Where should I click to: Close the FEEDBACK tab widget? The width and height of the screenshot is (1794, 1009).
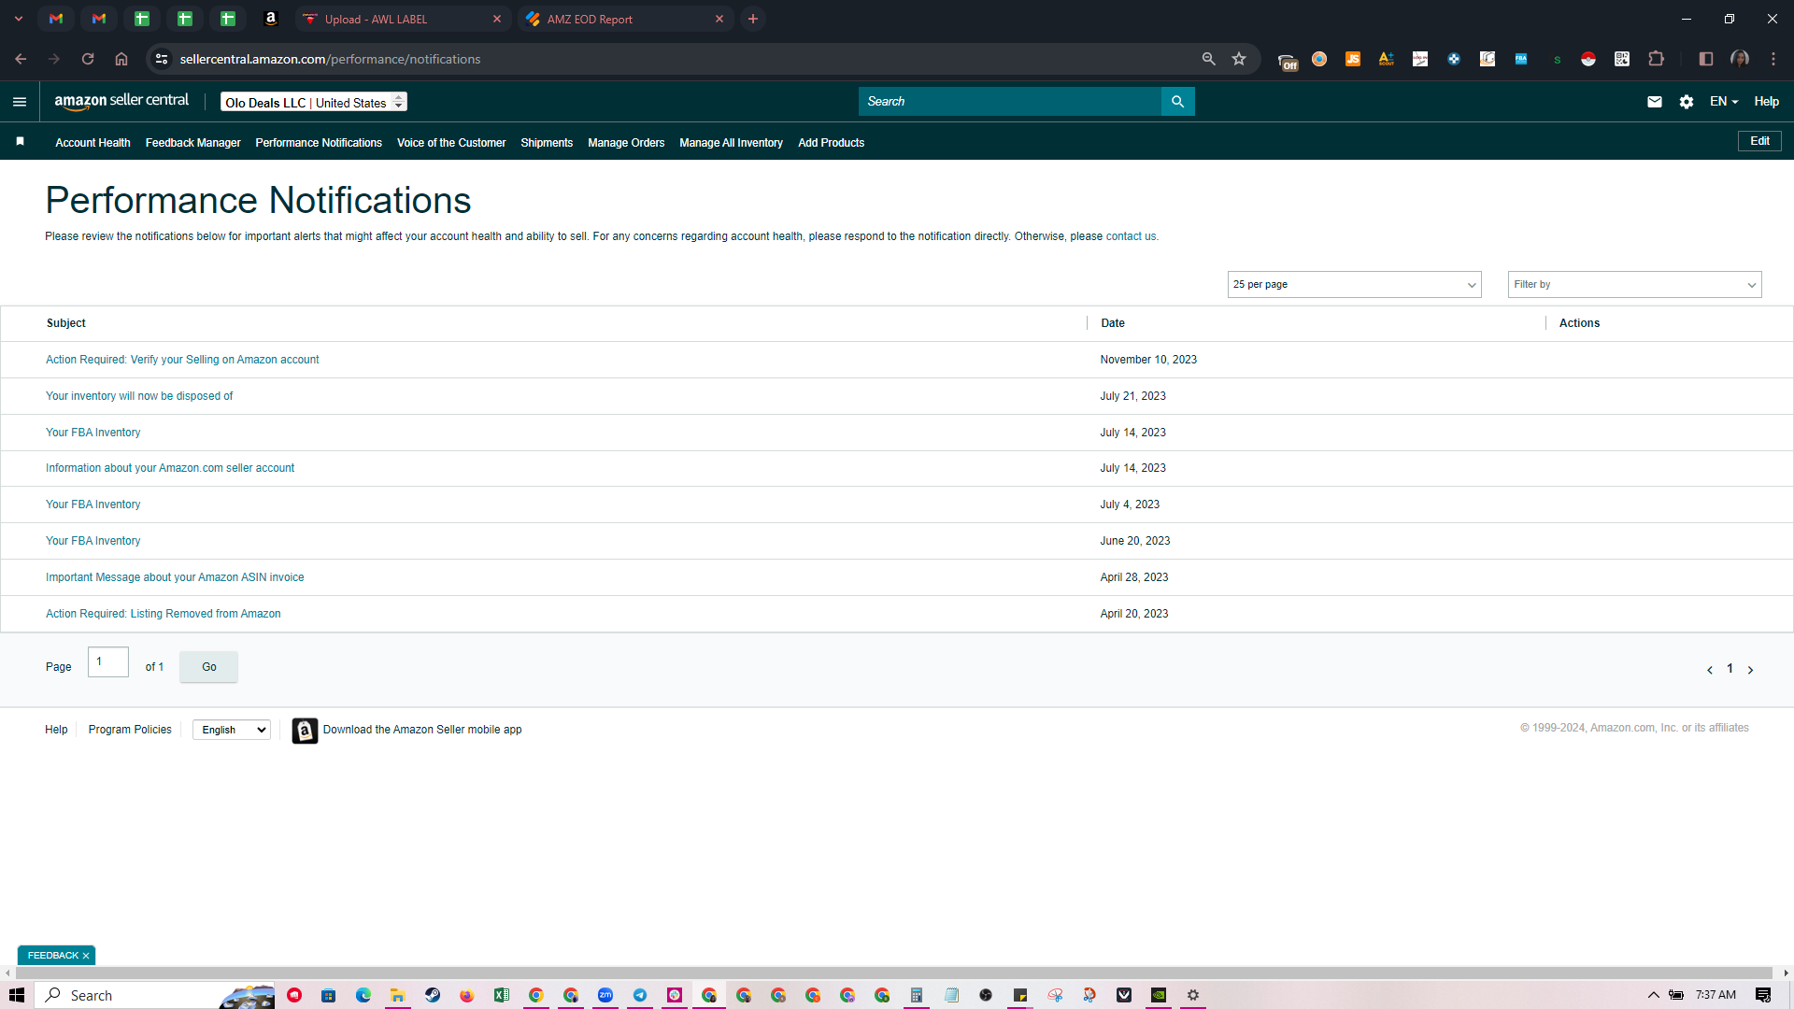[x=86, y=956]
